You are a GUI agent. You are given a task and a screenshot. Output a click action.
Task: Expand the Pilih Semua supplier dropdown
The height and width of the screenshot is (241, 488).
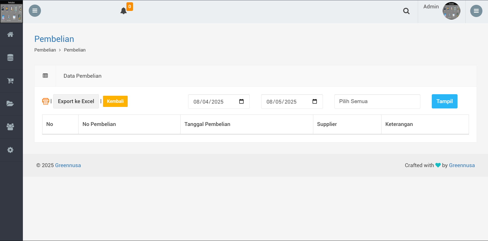tap(377, 101)
